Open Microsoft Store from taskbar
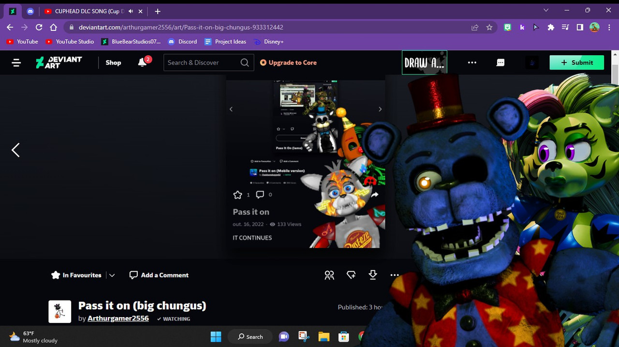This screenshot has height=347, width=619. [x=343, y=336]
